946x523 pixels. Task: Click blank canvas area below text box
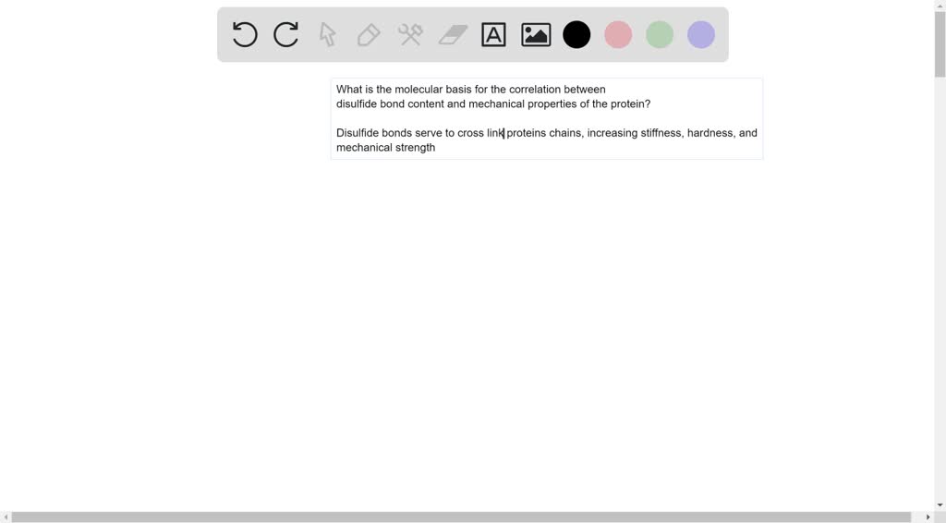[x=545, y=323]
